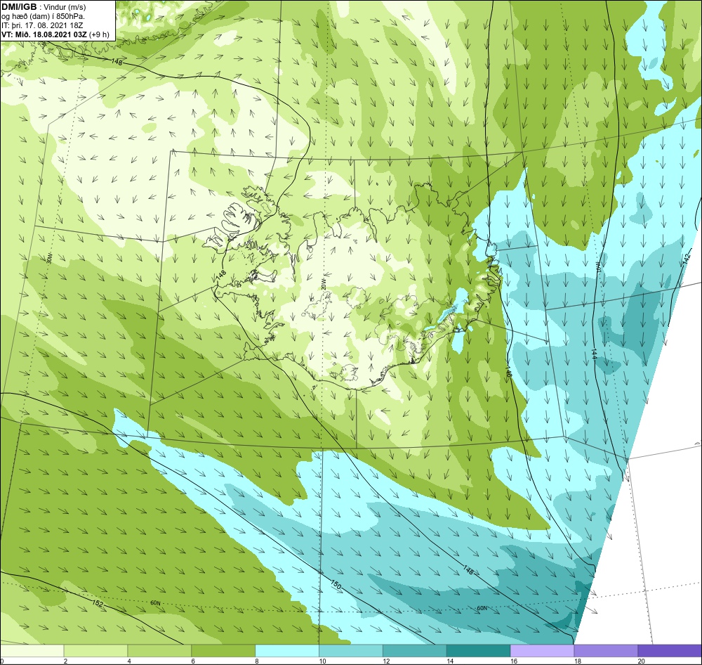The width and height of the screenshot is (702, 665).
Task: Click the legend tick label "8"
Action: point(257,661)
